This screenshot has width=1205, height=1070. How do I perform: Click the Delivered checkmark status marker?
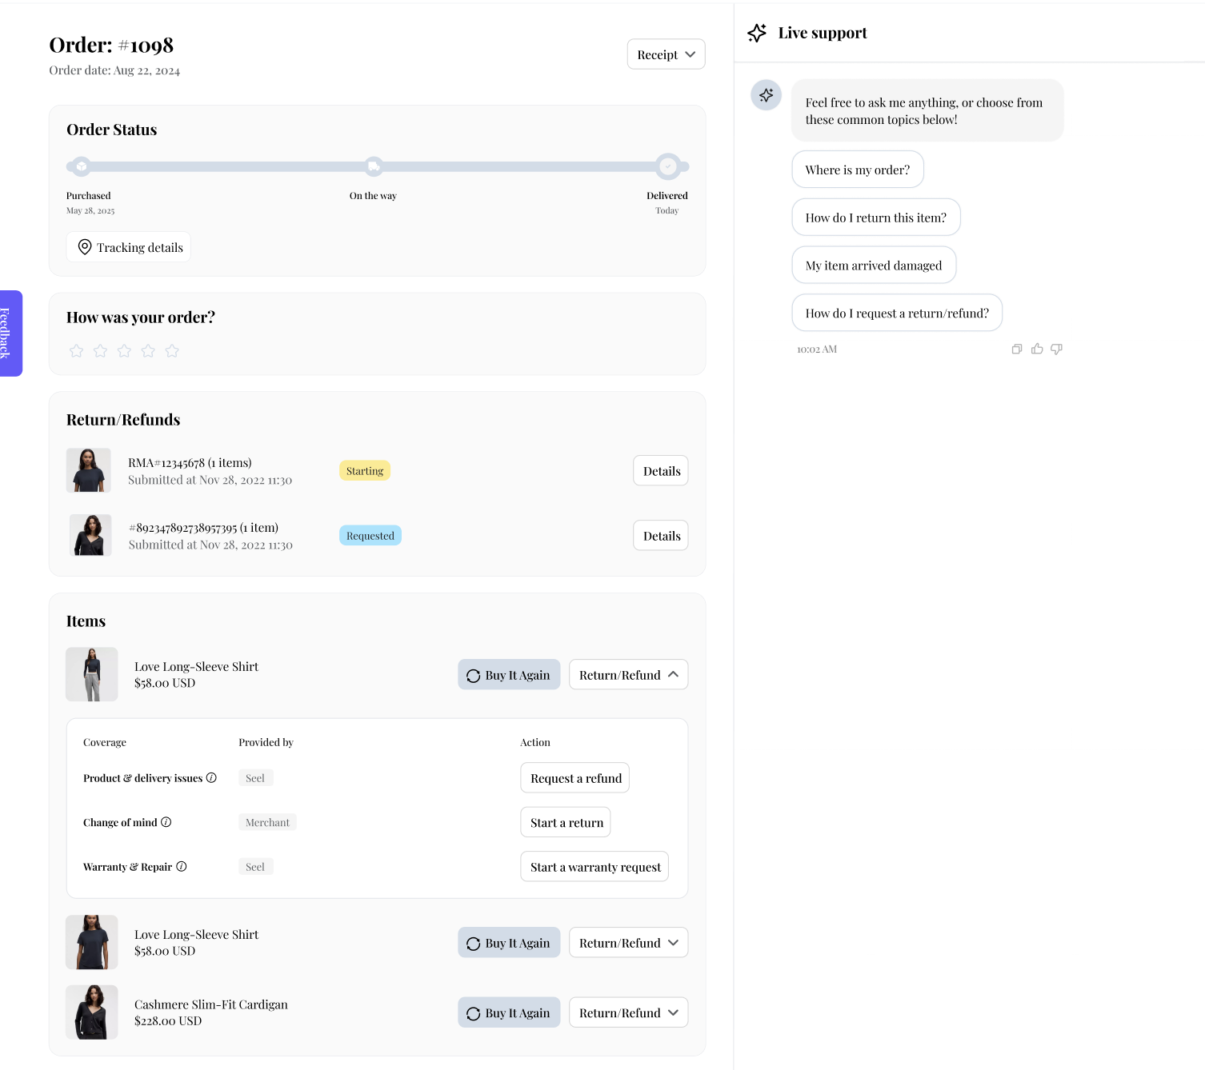click(668, 166)
